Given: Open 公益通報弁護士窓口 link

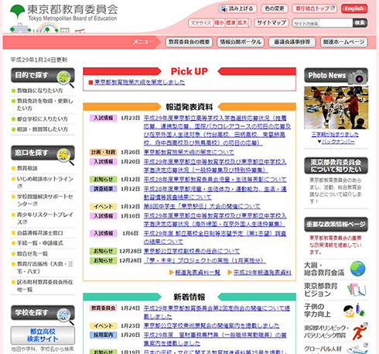Looking at the screenshot, I should [39, 233].
